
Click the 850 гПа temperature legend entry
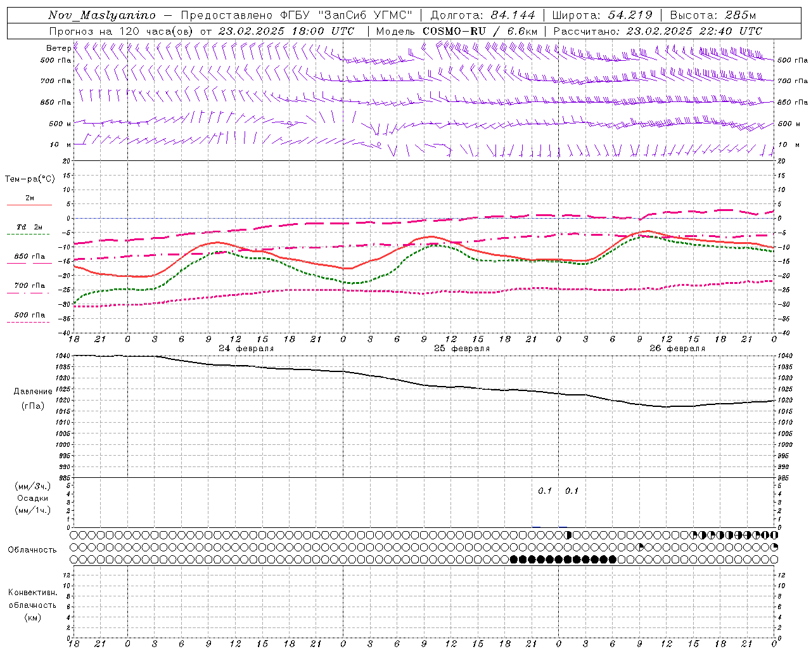30,256
